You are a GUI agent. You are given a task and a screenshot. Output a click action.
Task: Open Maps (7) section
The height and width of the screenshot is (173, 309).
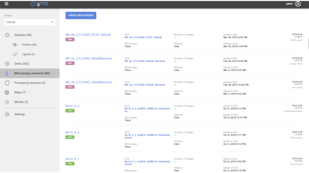20,92
